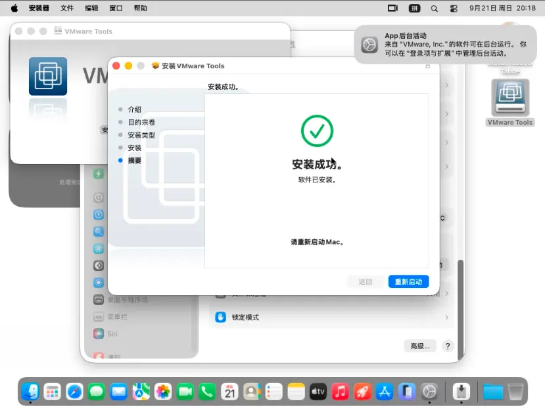The image size is (545, 408).
Task: Open the 编辑 menu
Action: coord(91,8)
